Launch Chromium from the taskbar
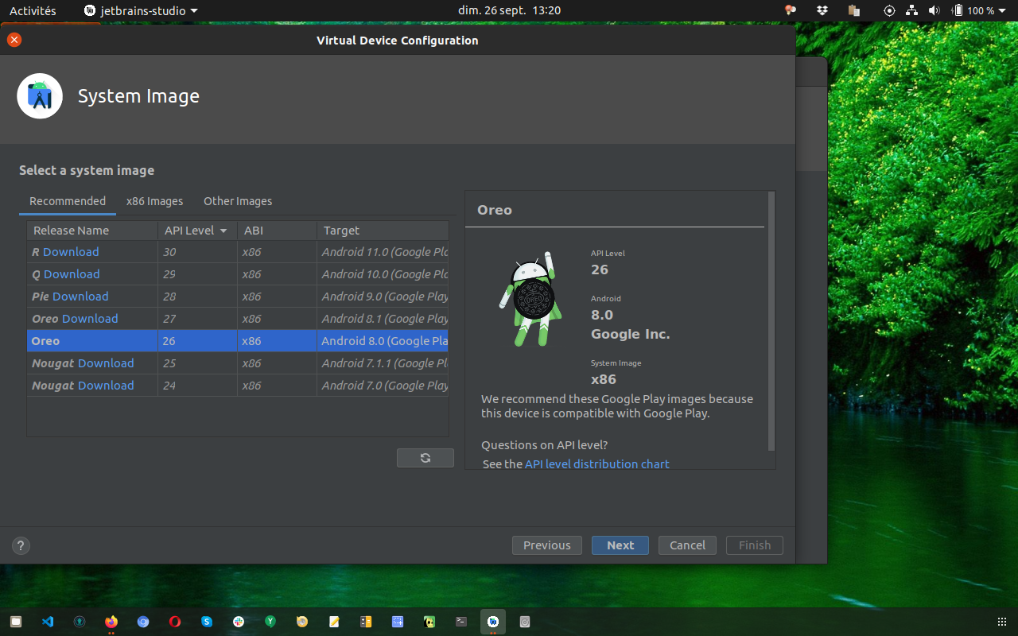The width and height of the screenshot is (1018, 636). (x=143, y=622)
